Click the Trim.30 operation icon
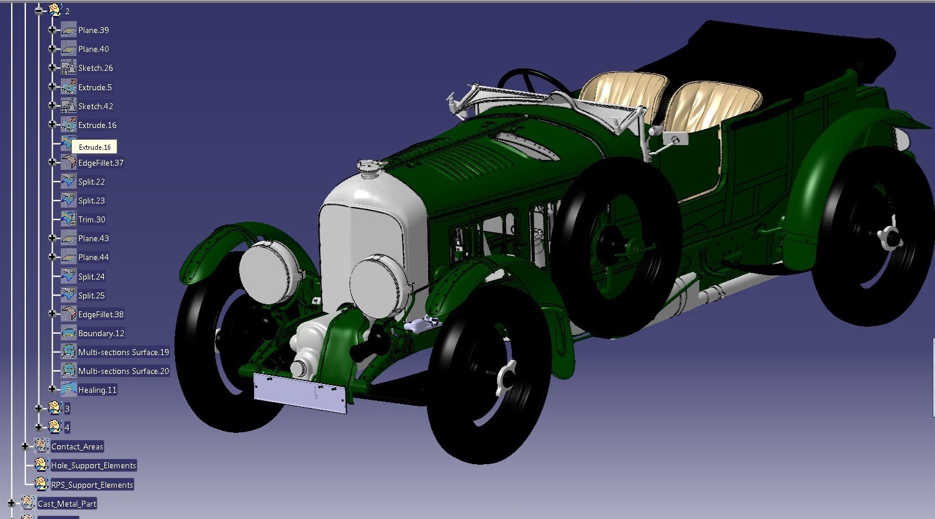The image size is (935, 519). pos(69,219)
